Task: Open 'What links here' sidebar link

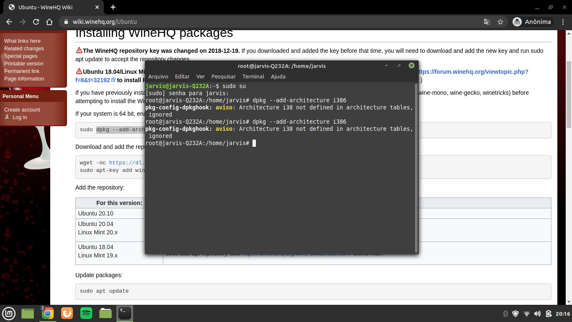Action: [x=22, y=41]
